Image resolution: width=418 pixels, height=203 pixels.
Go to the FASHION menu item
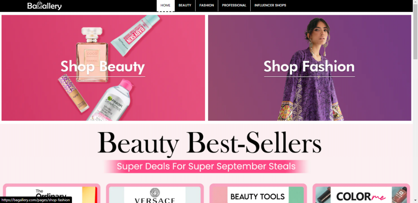(x=207, y=6)
